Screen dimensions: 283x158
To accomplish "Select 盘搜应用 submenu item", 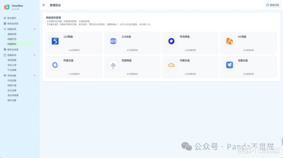I will [12, 34].
